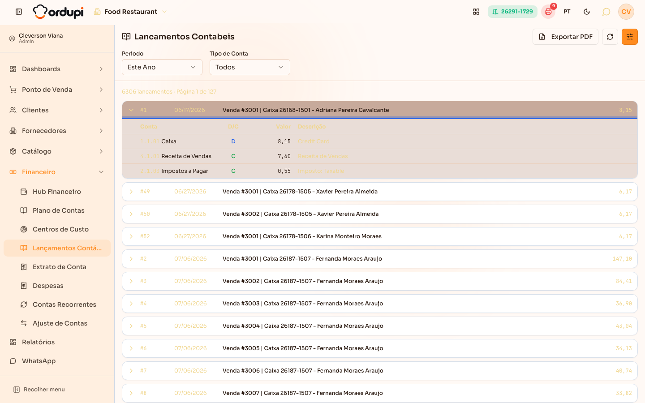This screenshot has height=403, width=645.
Task: Switch language with the PT button
Action: pyautogui.click(x=567, y=12)
